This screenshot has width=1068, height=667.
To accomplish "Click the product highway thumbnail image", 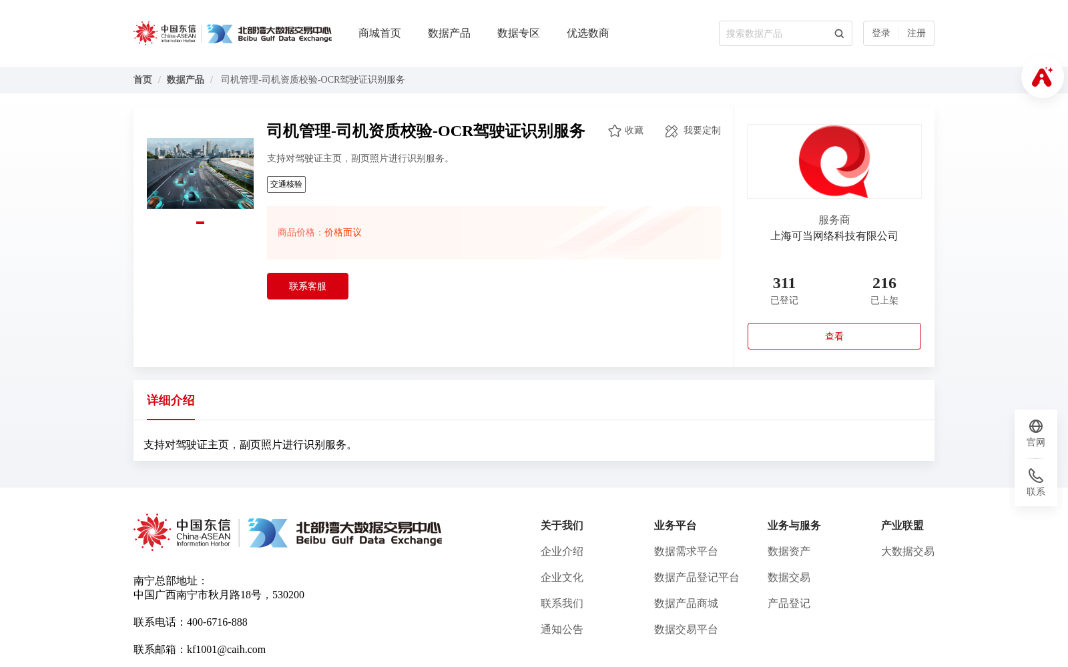I will (x=200, y=173).
